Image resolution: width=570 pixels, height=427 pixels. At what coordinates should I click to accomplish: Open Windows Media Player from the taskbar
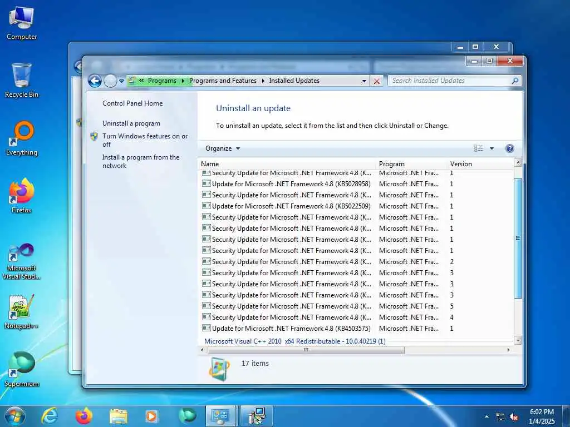pyautogui.click(x=152, y=416)
